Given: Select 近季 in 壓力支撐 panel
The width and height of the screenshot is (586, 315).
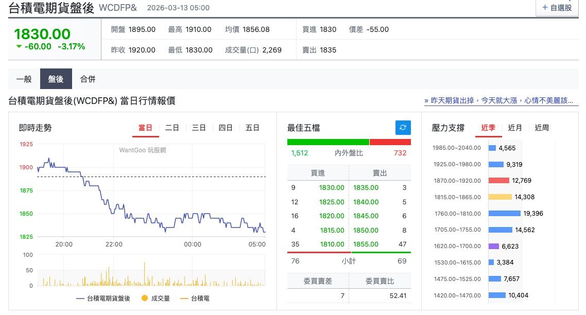Looking at the screenshot, I should [x=488, y=128].
